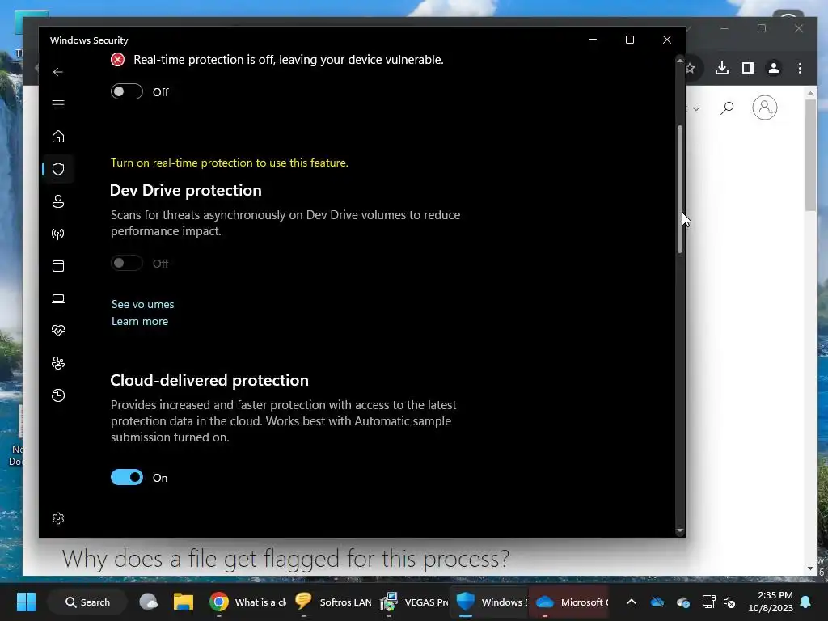Switch to VEGAS Pro taskbar item
Image resolution: width=828 pixels, height=621 pixels.
coord(415,602)
